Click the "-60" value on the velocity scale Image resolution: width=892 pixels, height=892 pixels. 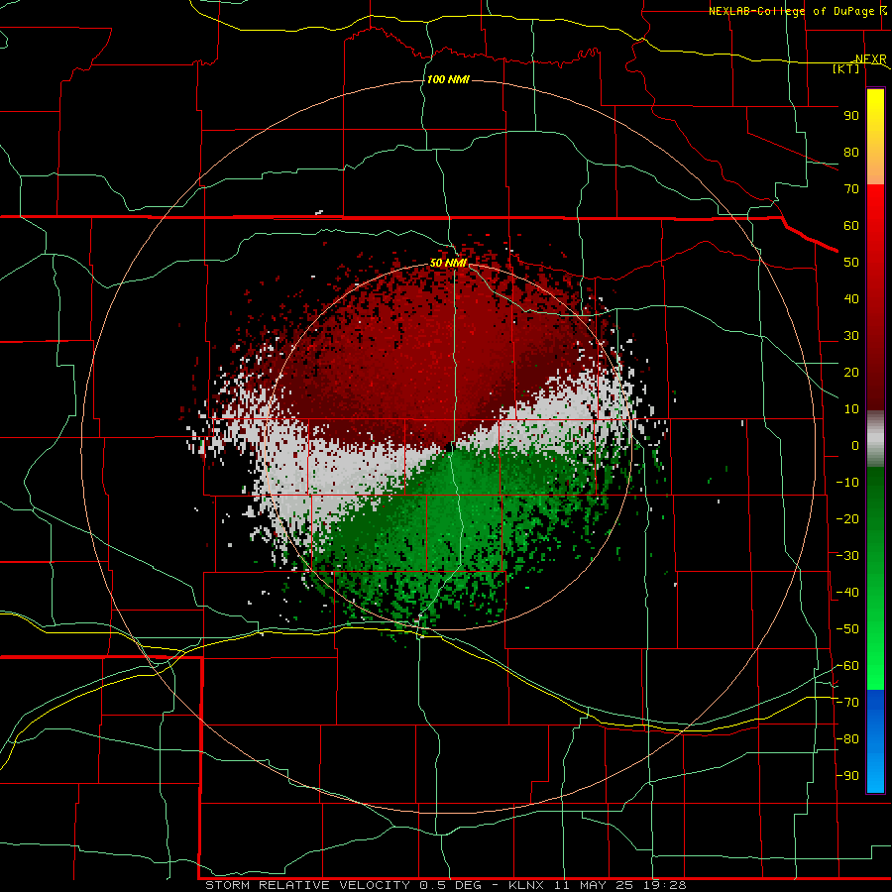click(847, 666)
